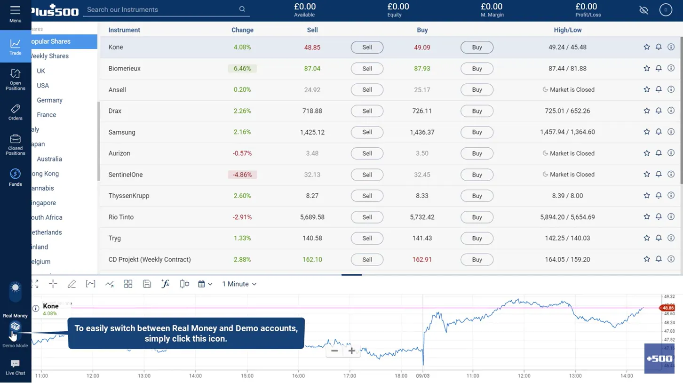Open instrument info for Biomerieux
The image size is (683, 383).
tap(671, 68)
